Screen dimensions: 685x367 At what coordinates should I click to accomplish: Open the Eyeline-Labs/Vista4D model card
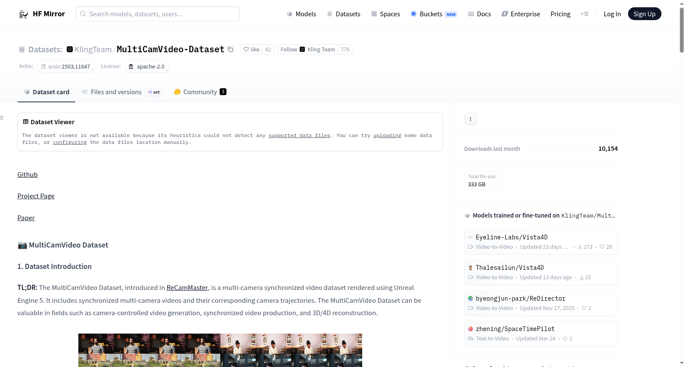click(x=541, y=242)
